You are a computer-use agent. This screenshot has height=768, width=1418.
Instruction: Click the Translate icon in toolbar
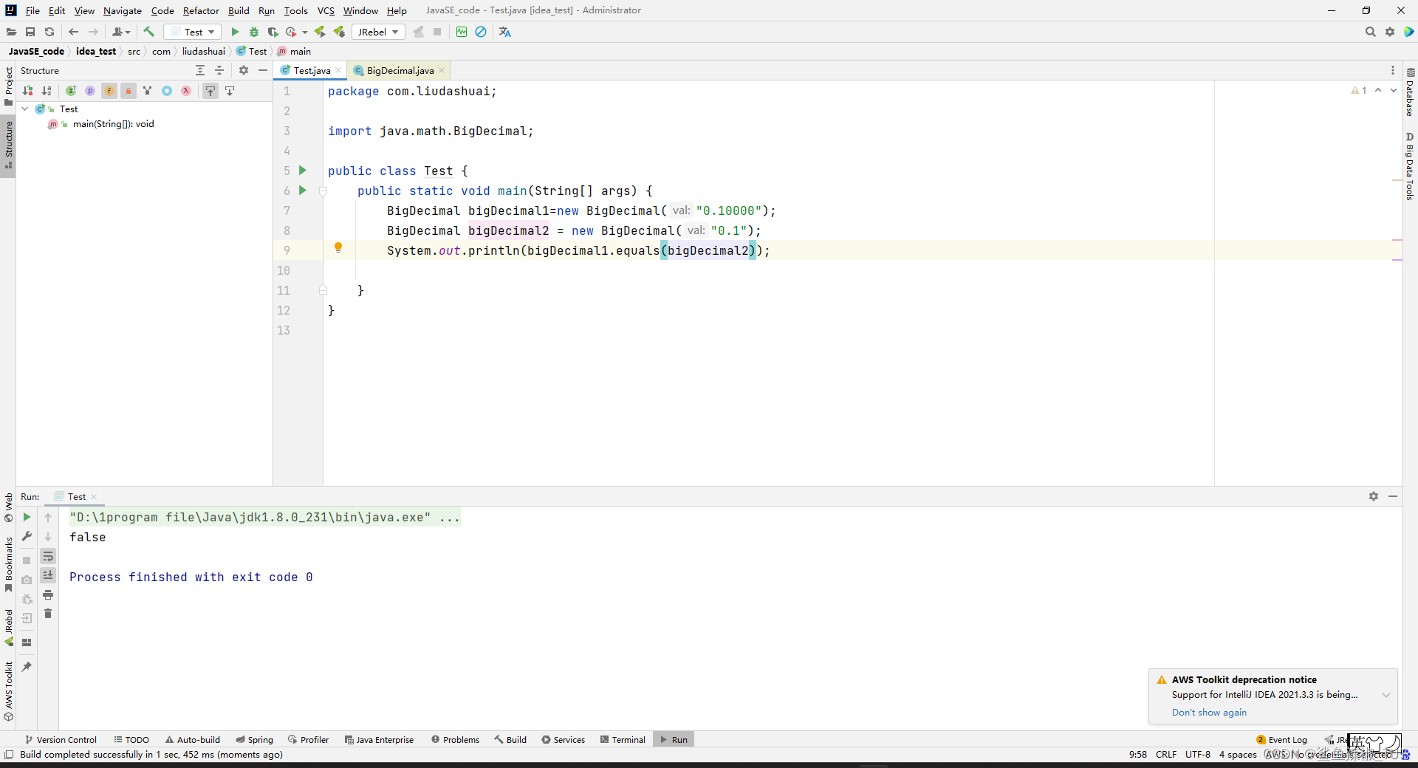tap(505, 32)
